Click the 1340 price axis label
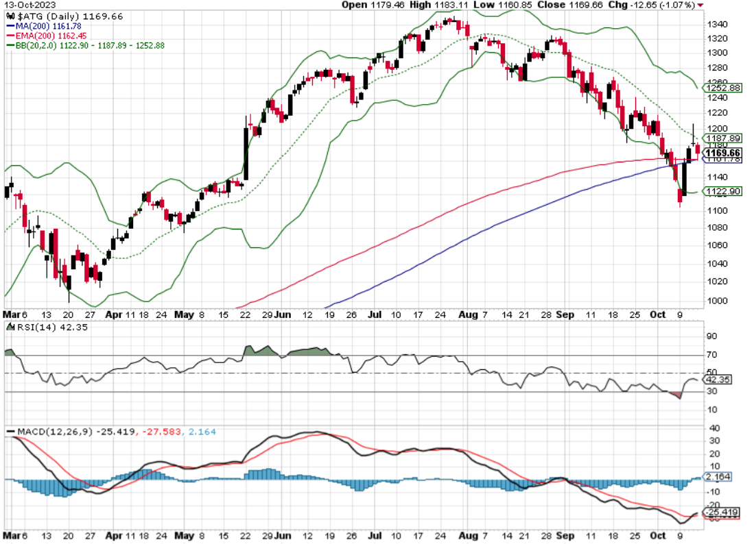This screenshot has height=544, width=754. tap(717, 24)
